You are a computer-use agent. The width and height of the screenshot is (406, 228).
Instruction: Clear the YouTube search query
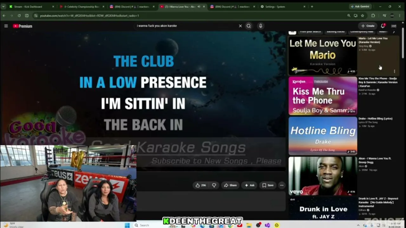(x=240, y=26)
